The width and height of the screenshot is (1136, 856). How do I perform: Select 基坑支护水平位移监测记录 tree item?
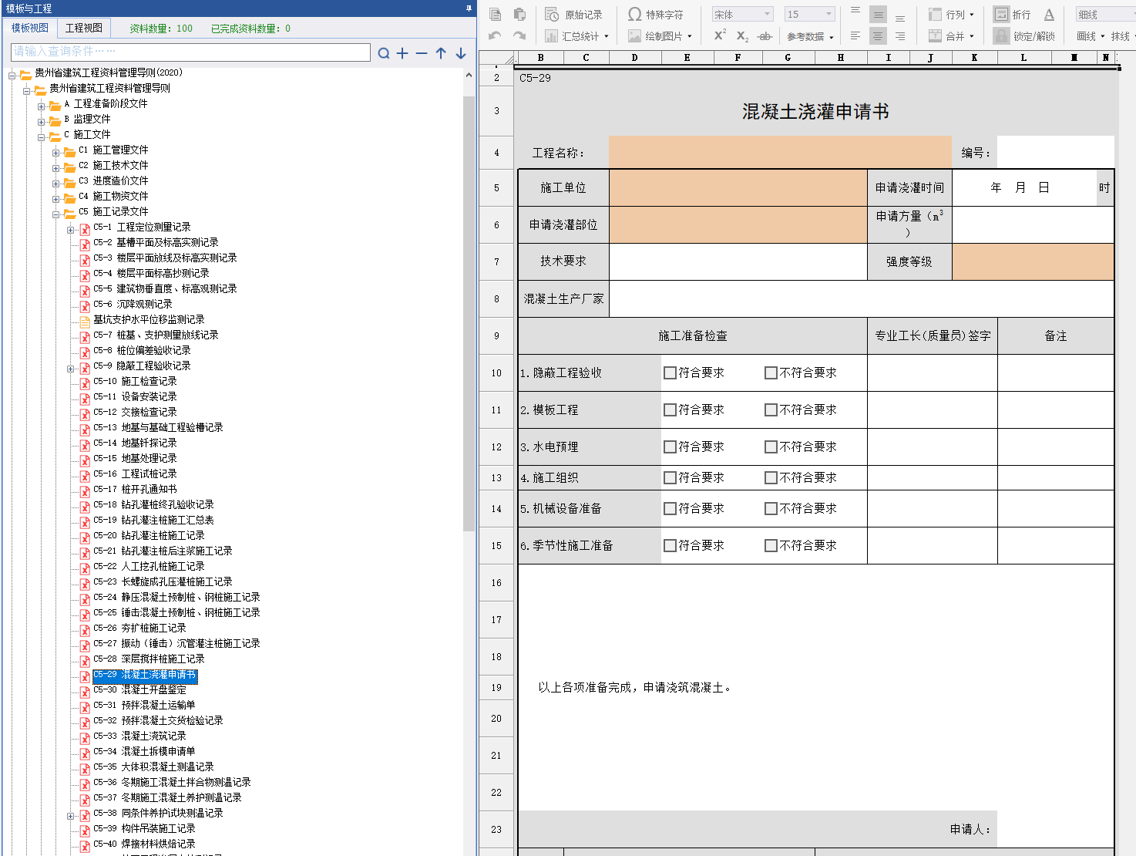149,319
